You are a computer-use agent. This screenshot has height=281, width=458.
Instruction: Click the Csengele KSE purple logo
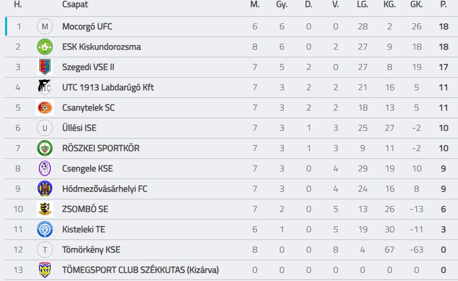45,168
